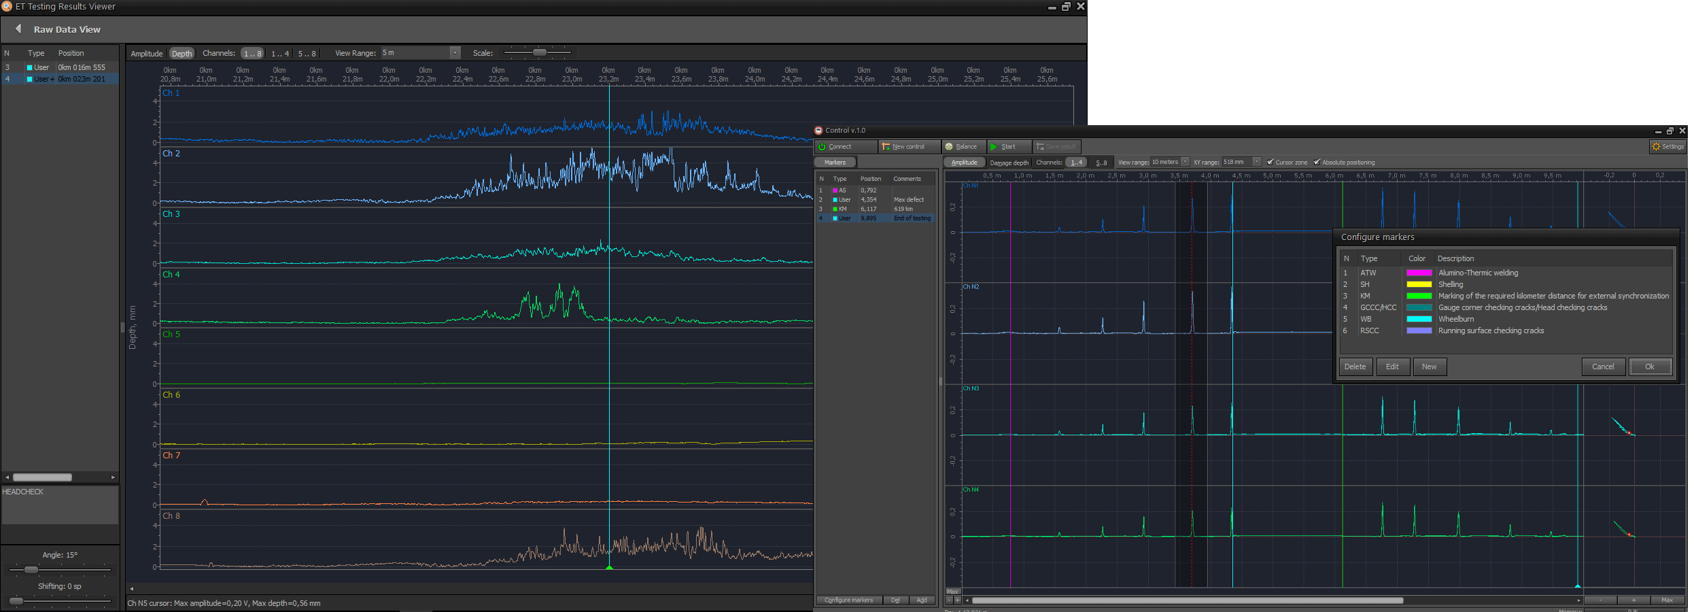1694x612 pixels.
Task: Select channels 5..8 toggle in Results Viewer
Action: (307, 54)
